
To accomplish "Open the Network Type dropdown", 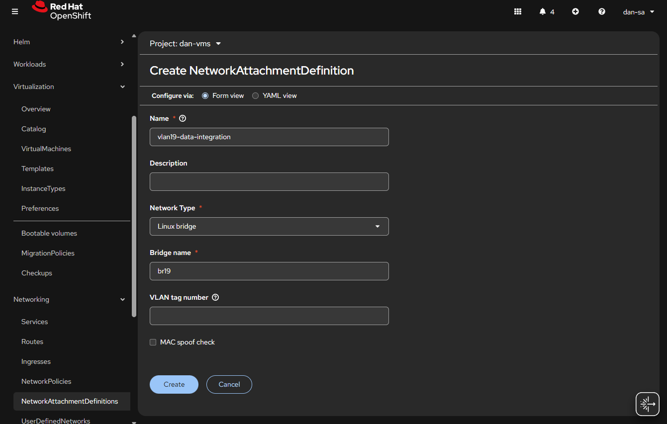I will tap(269, 226).
